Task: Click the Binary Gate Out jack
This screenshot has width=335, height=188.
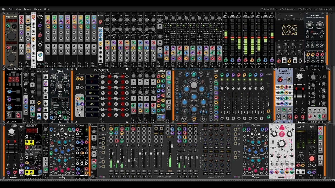Action: [x=40, y=55]
